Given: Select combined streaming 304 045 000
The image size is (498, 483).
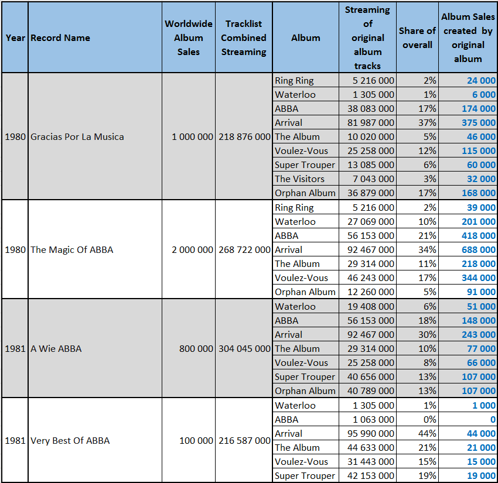Looking at the screenshot, I should click(x=244, y=349).
